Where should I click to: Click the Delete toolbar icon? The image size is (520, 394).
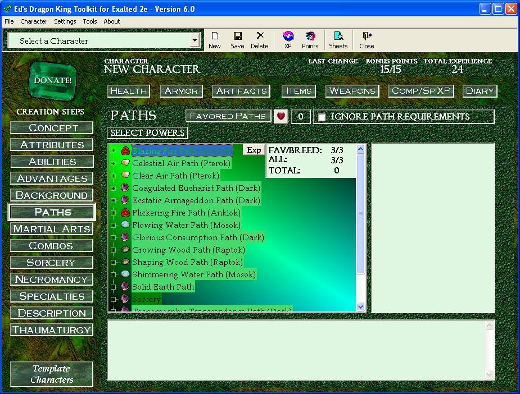coord(260,40)
